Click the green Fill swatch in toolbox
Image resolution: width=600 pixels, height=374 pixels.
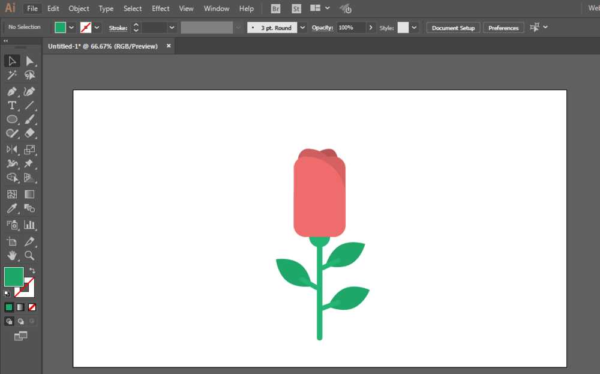click(x=13, y=277)
